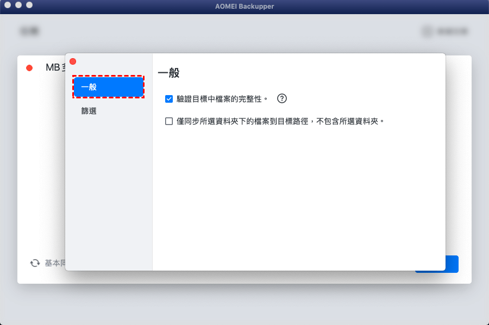
Task: Maximize the AOMEI Backupper window
Action: [29, 5]
